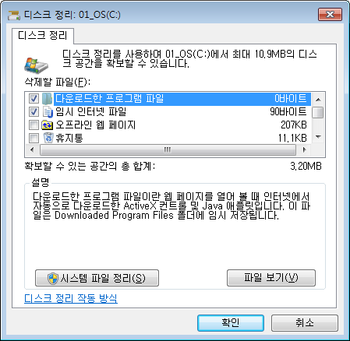Uncheck the 임시 인터넷 파일 checkbox
This screenshot has width=350, height=341.
34,112
